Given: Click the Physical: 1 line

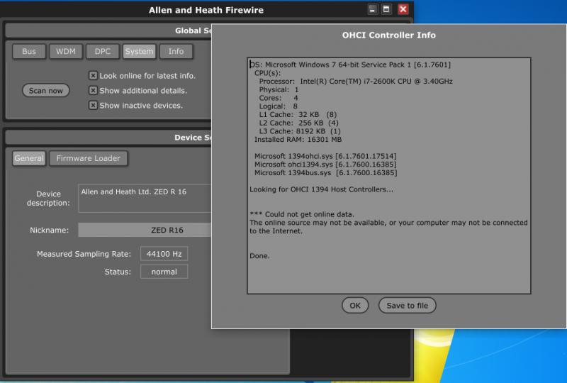Looking at the screenshot, I should [279, 90].
